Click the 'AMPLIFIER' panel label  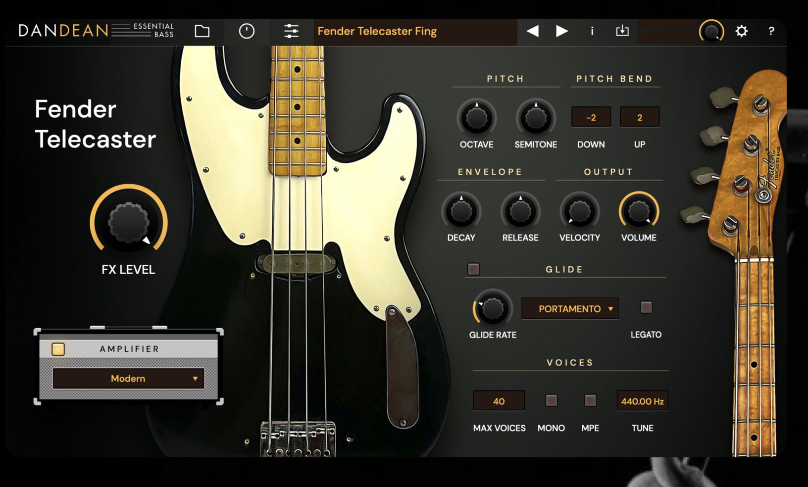[129, 349]
